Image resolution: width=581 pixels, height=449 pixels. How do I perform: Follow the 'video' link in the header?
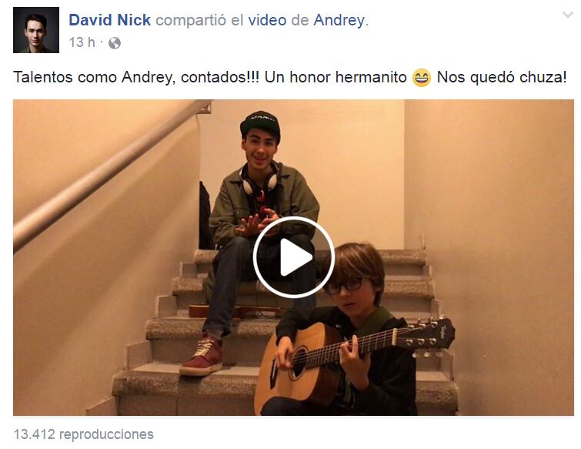click(x=267, y=20)
